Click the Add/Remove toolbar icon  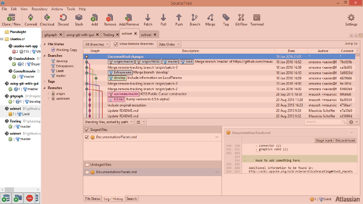point(129,20)
